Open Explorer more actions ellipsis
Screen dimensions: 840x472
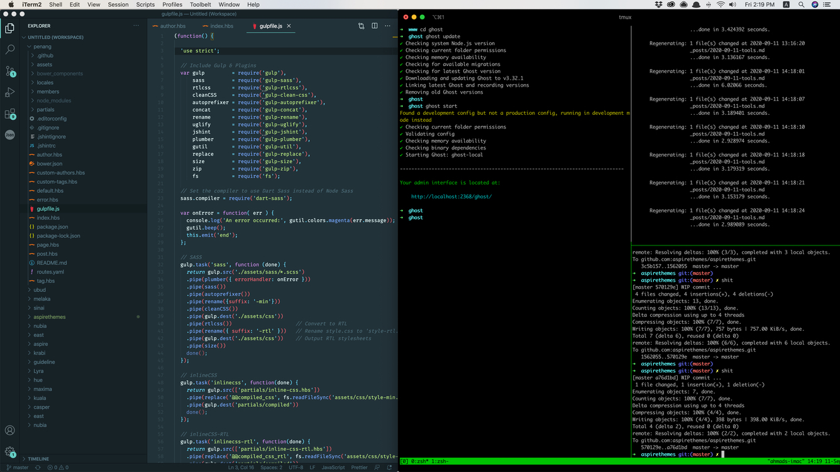[136, 26]
